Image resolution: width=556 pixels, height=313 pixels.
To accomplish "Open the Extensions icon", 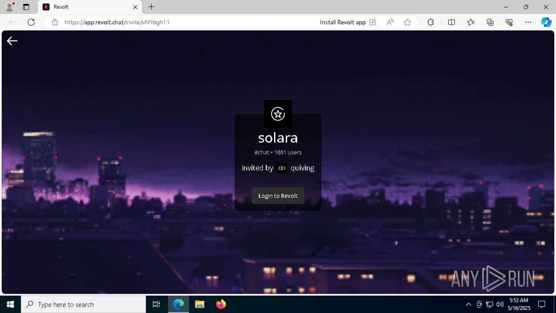I will [430, 22].
